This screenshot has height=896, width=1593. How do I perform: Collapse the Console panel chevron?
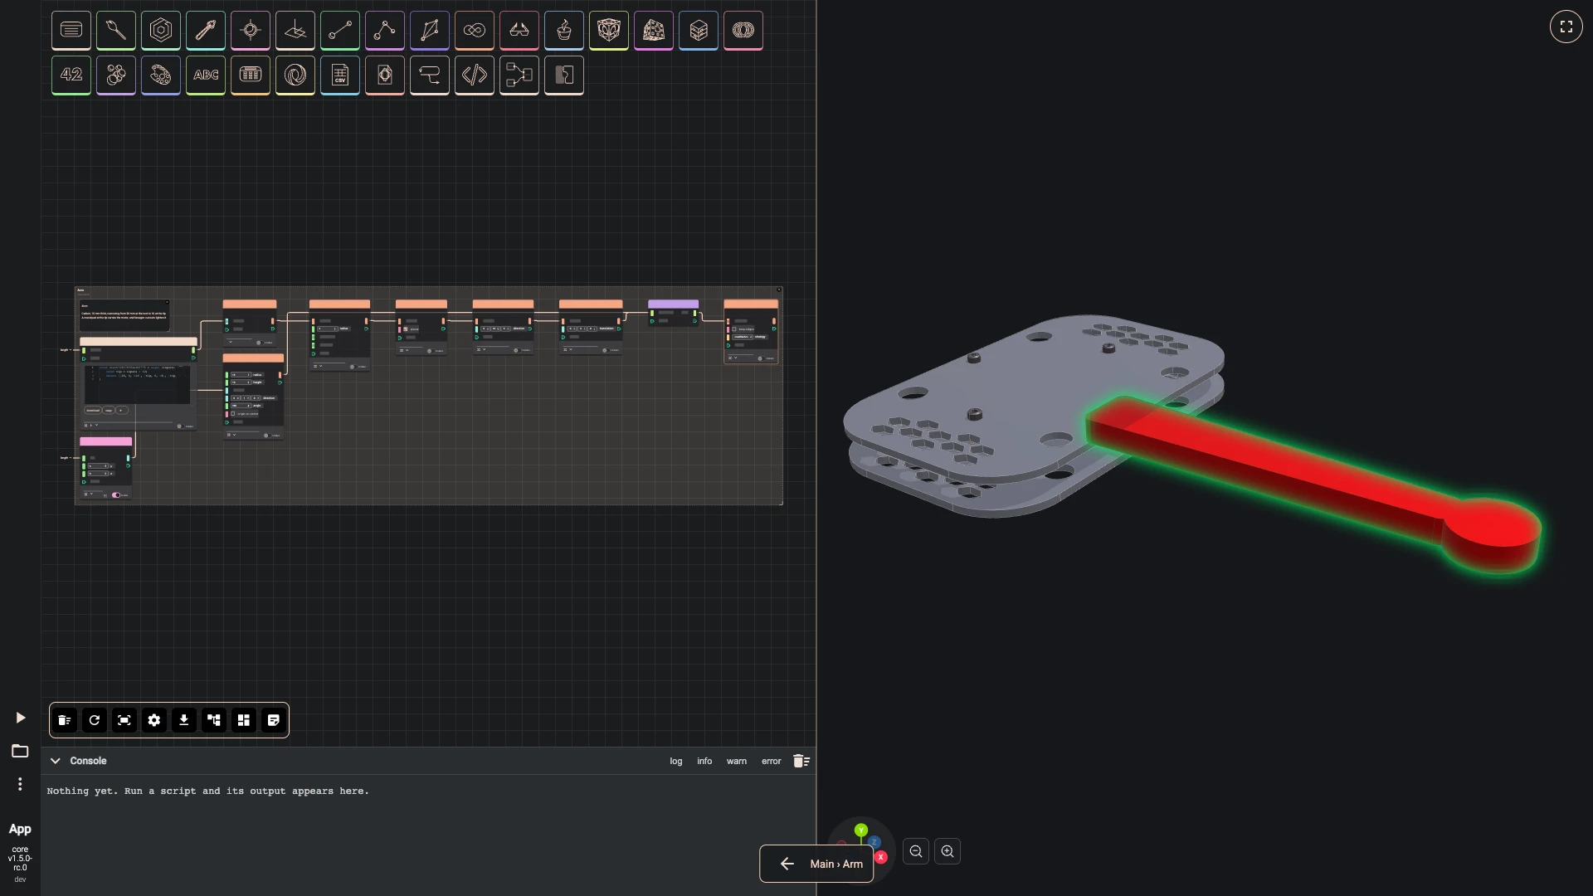tap(56, 761)
